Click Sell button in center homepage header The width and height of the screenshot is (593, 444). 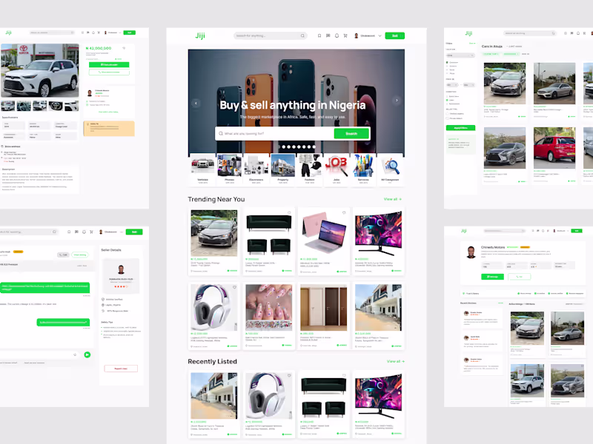click(395, 36)
